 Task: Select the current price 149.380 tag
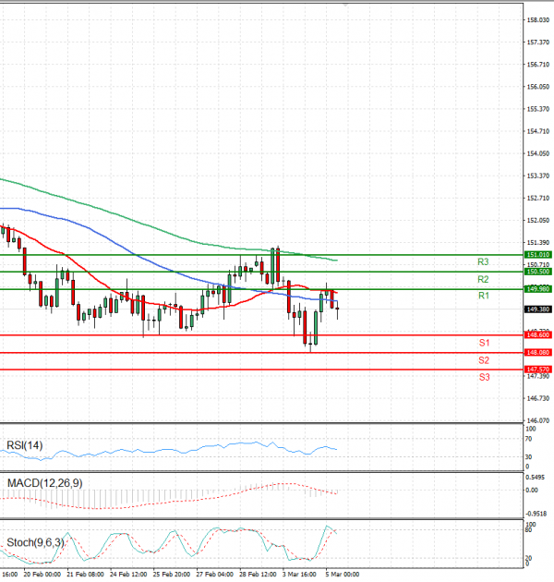(537, 309)
